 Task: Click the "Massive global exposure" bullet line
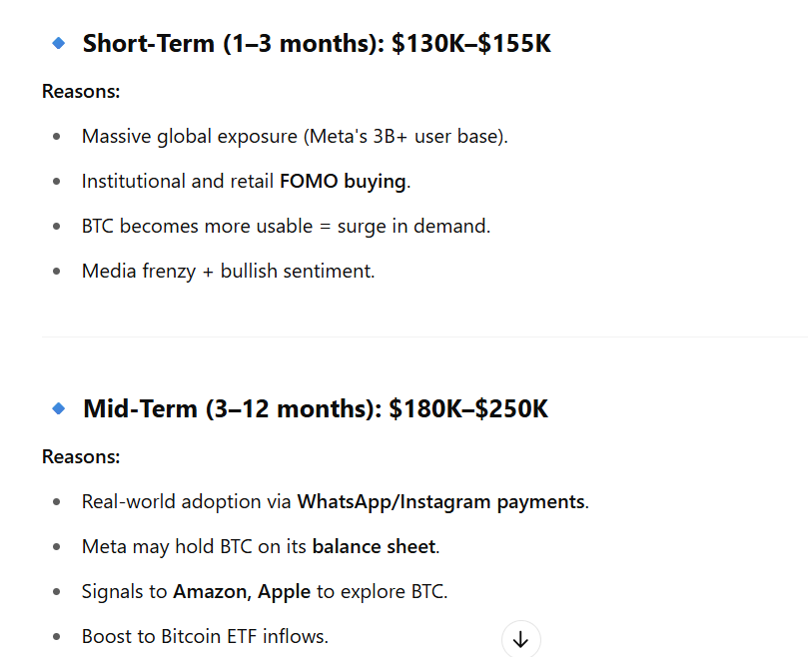[295, 136]
